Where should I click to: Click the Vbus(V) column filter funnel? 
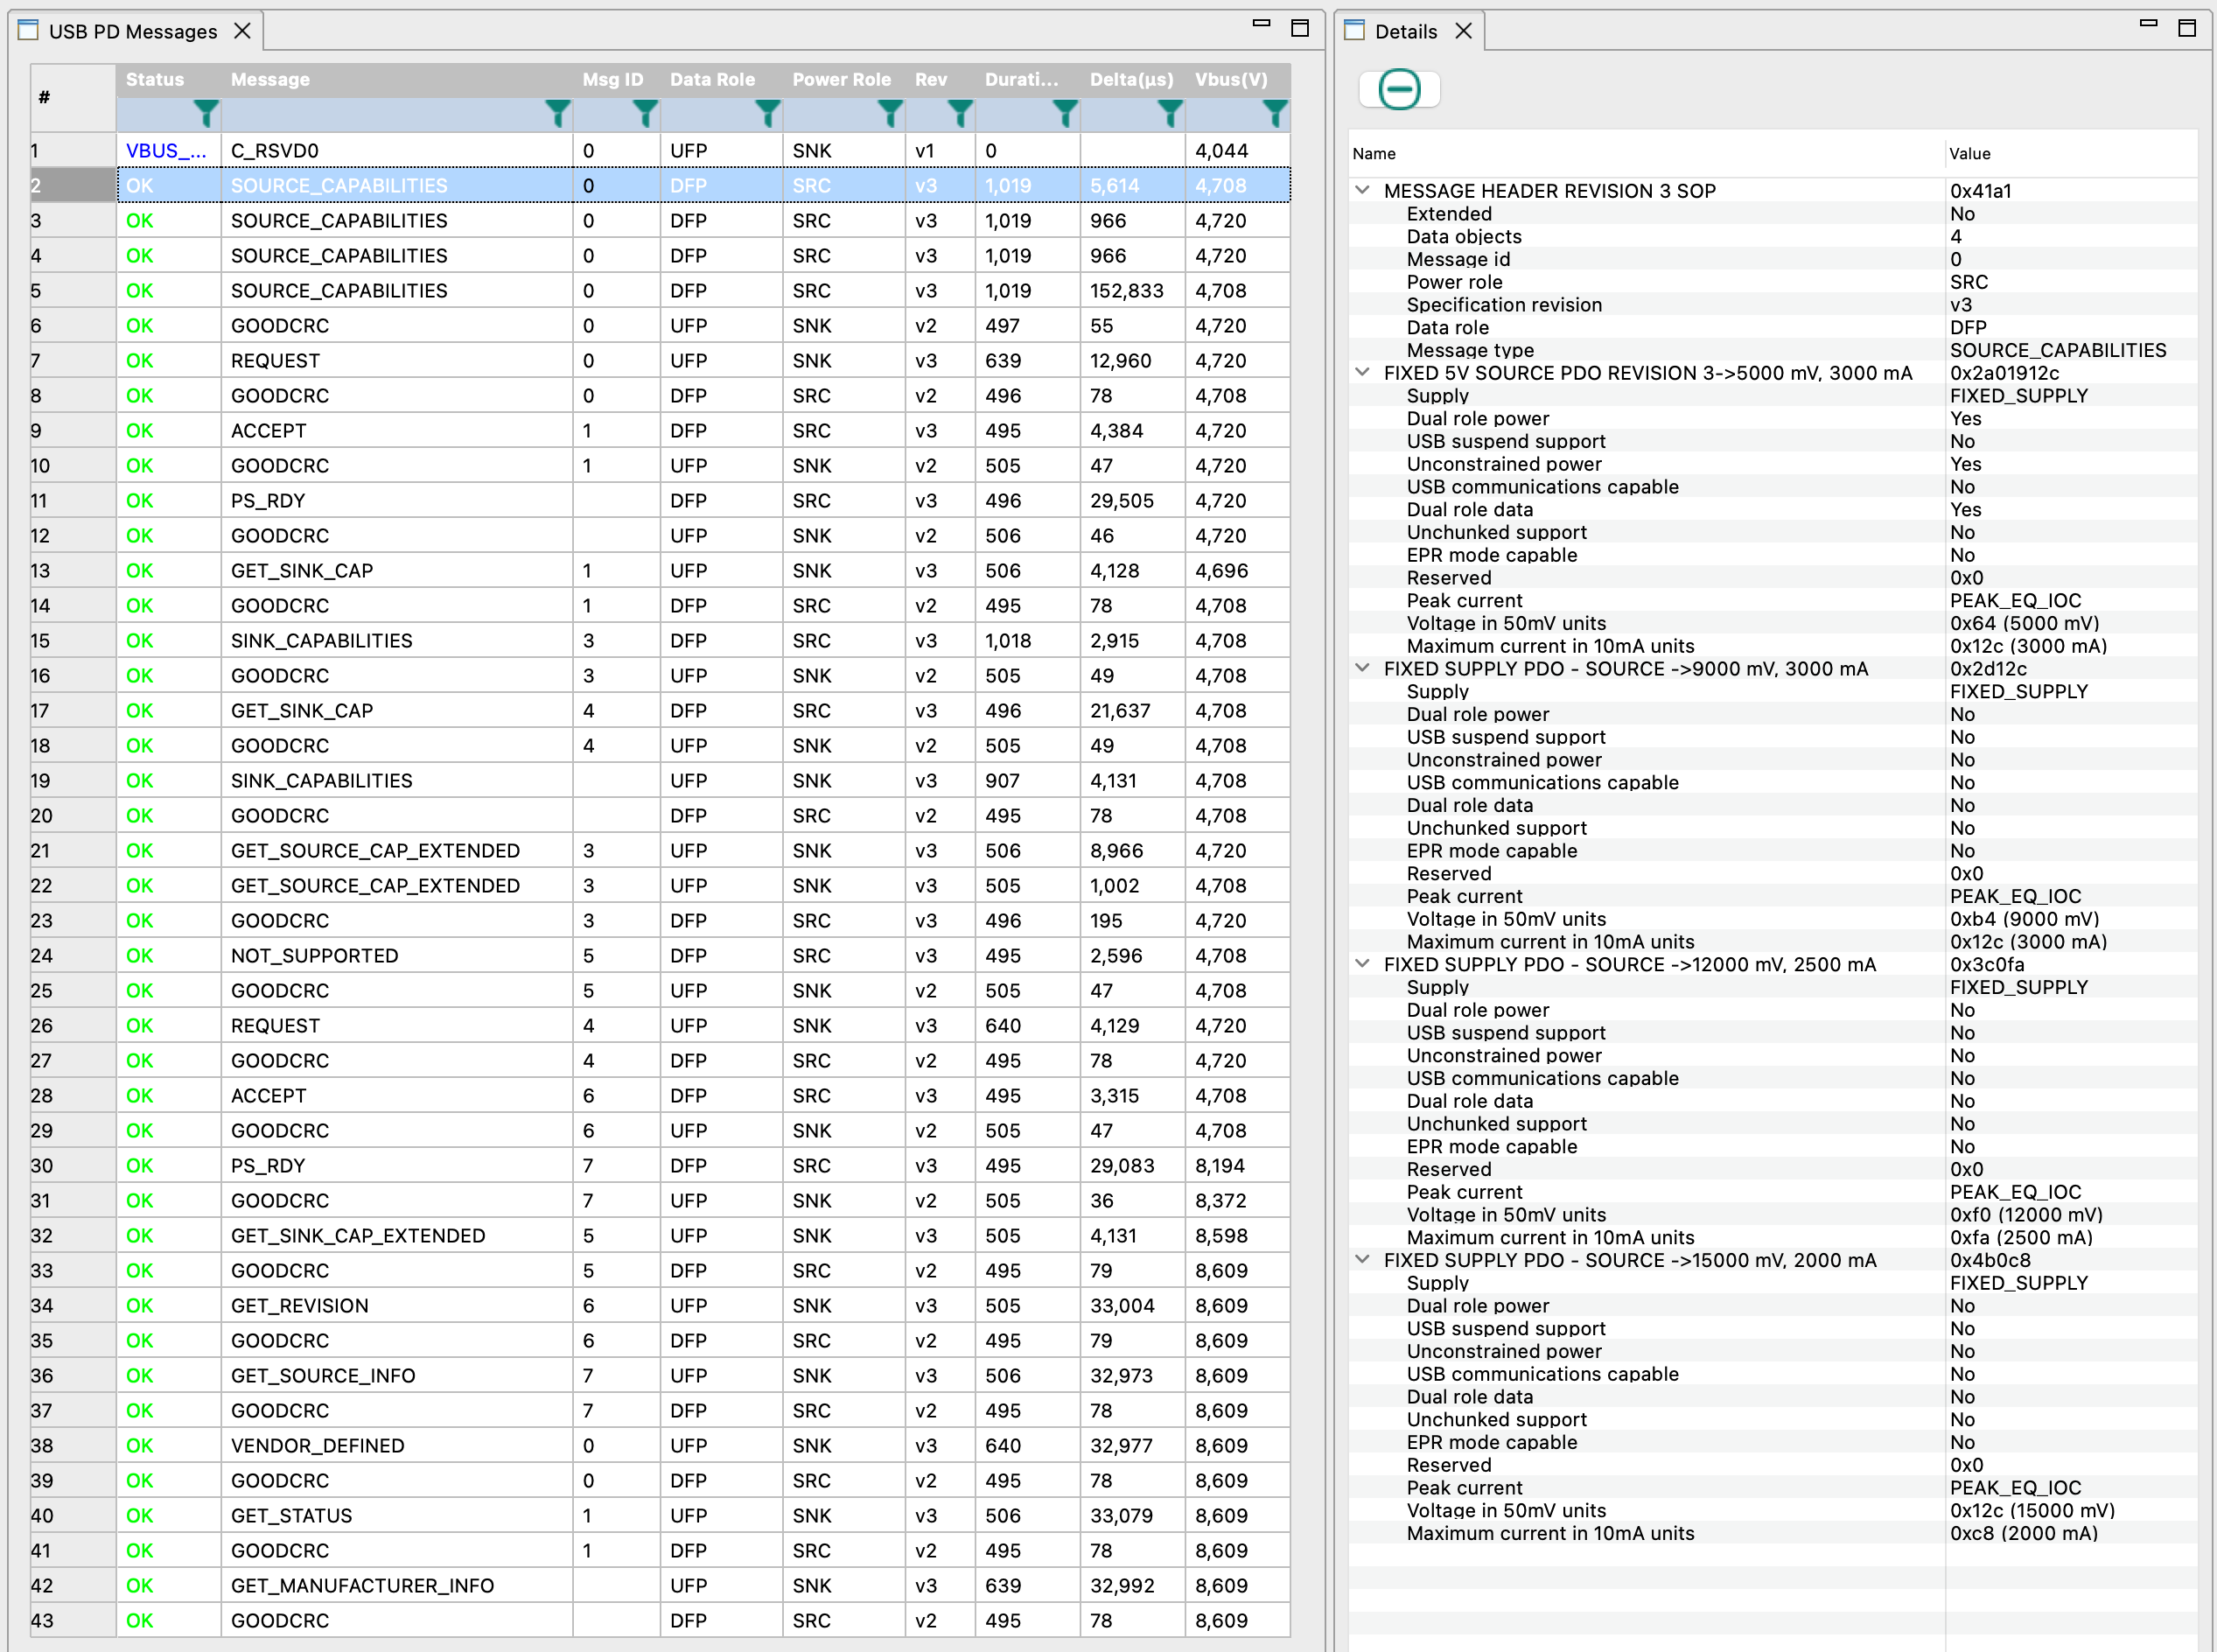[x=1274, y=114]
